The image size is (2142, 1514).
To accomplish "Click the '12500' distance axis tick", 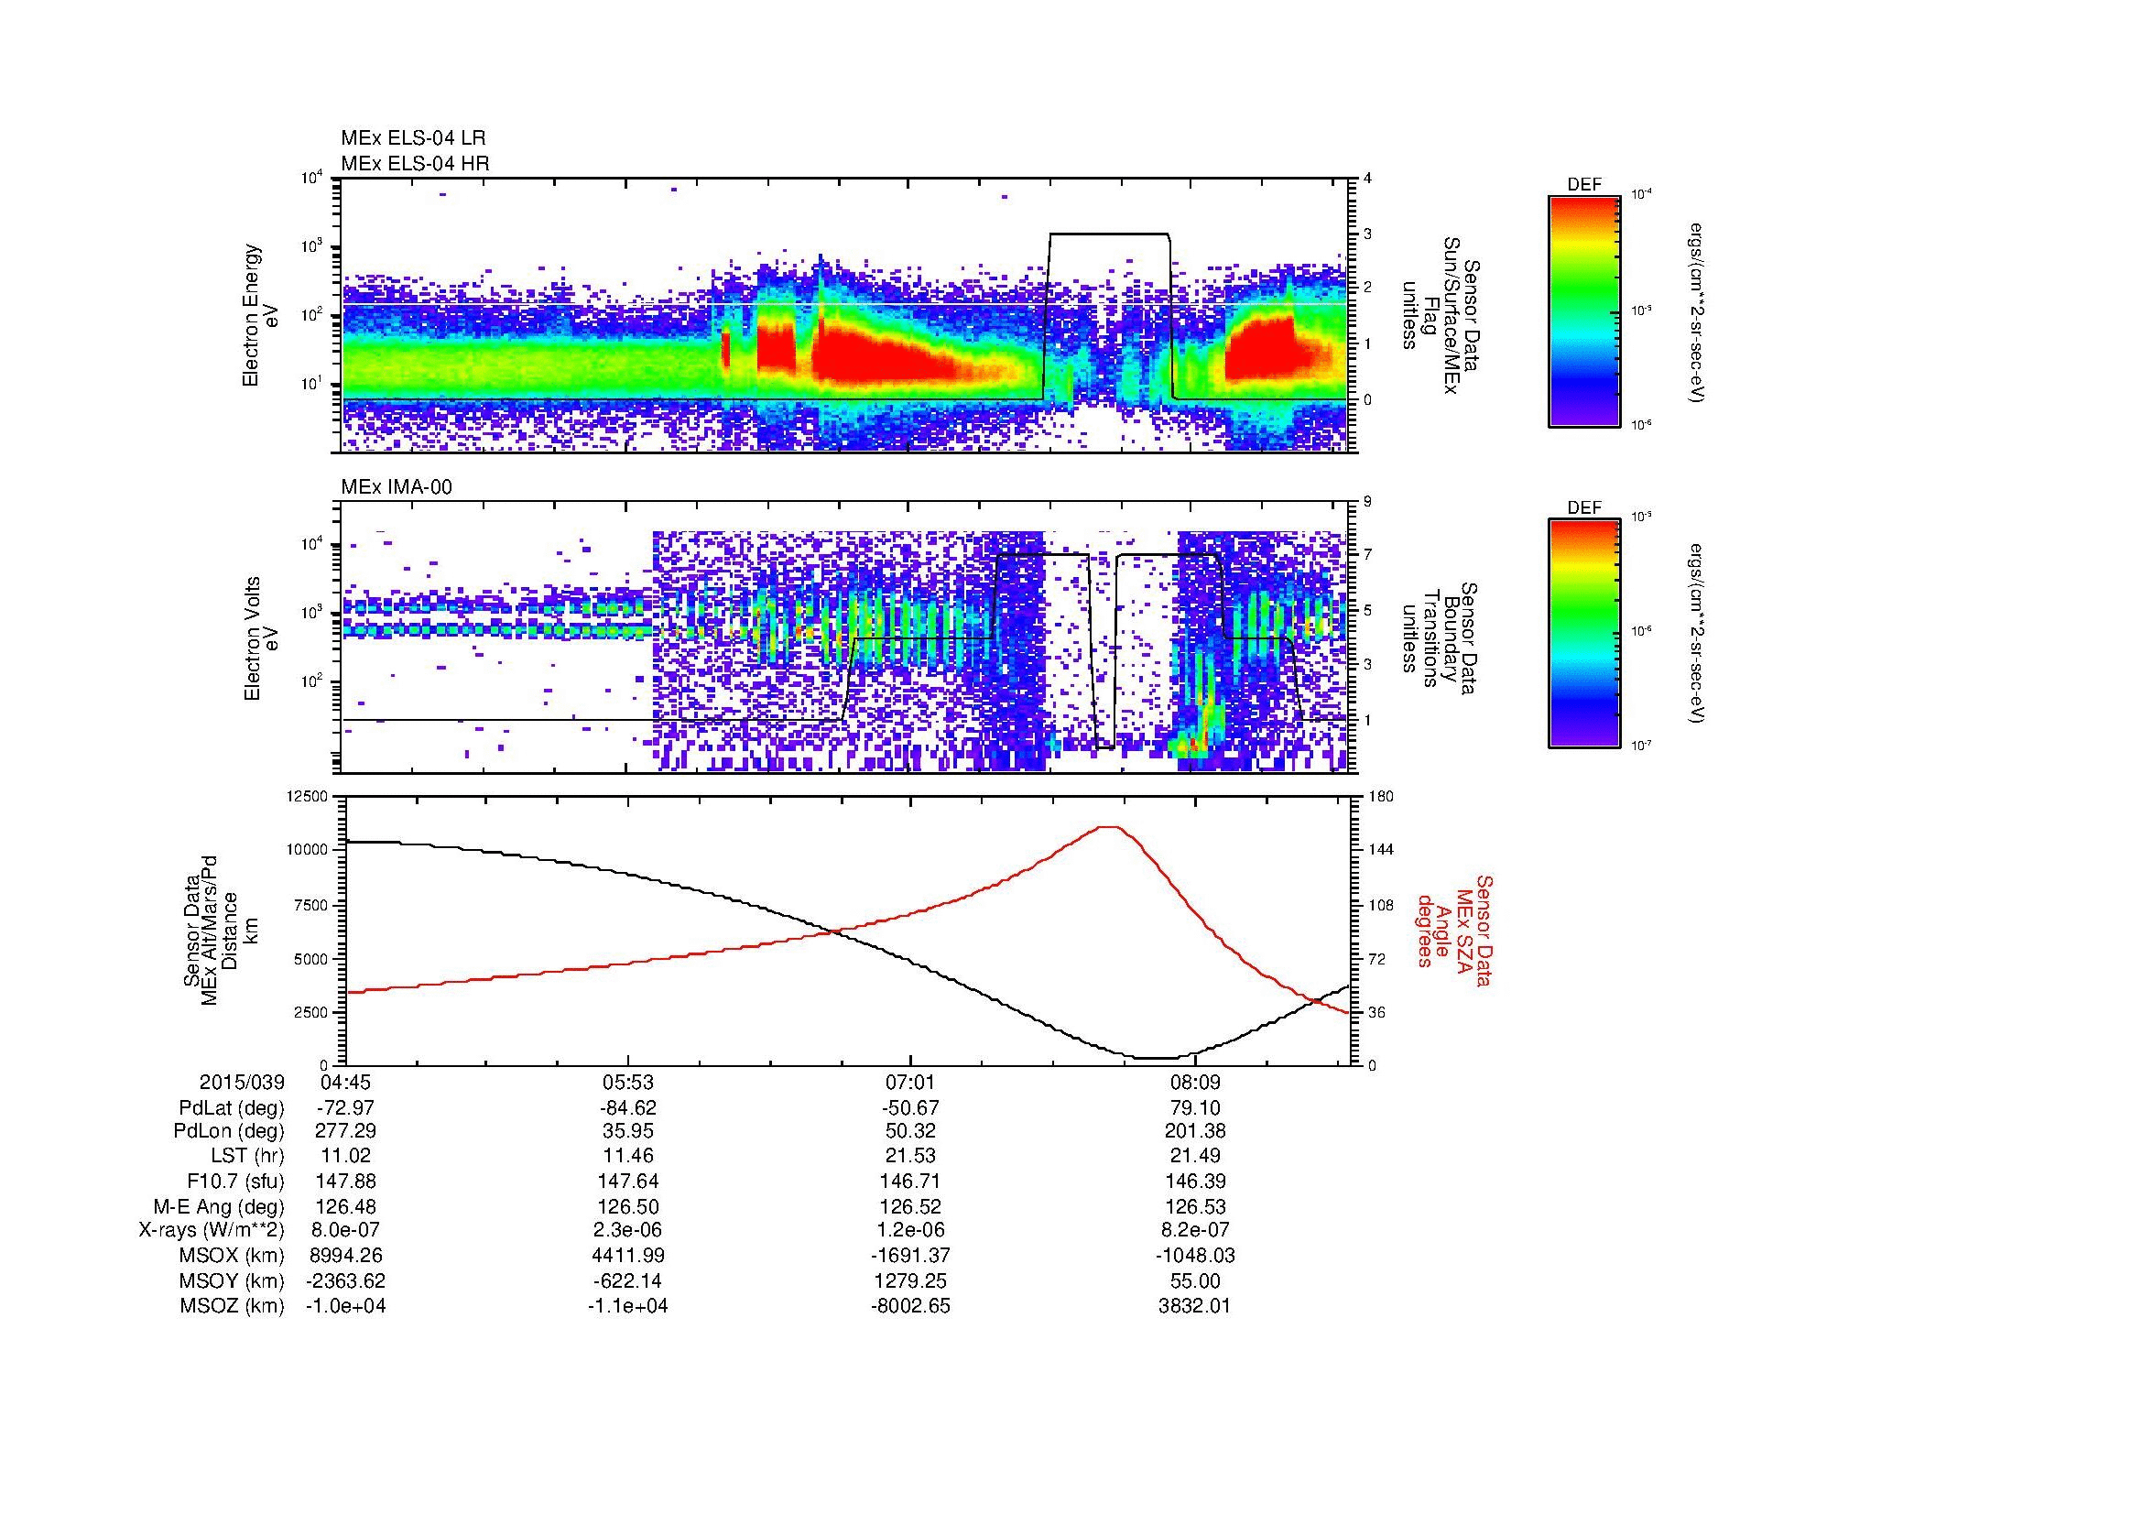I will point(307,797).
